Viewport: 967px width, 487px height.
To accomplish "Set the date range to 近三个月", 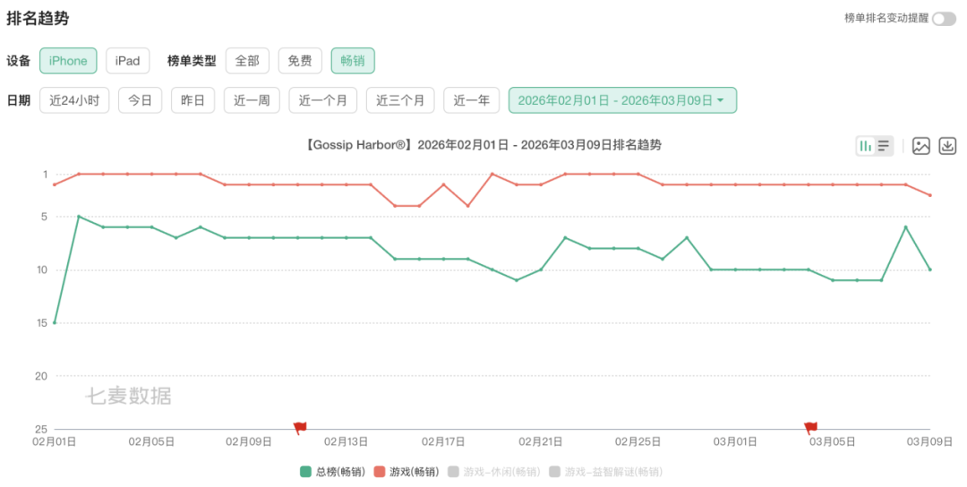I will [400, 100].
